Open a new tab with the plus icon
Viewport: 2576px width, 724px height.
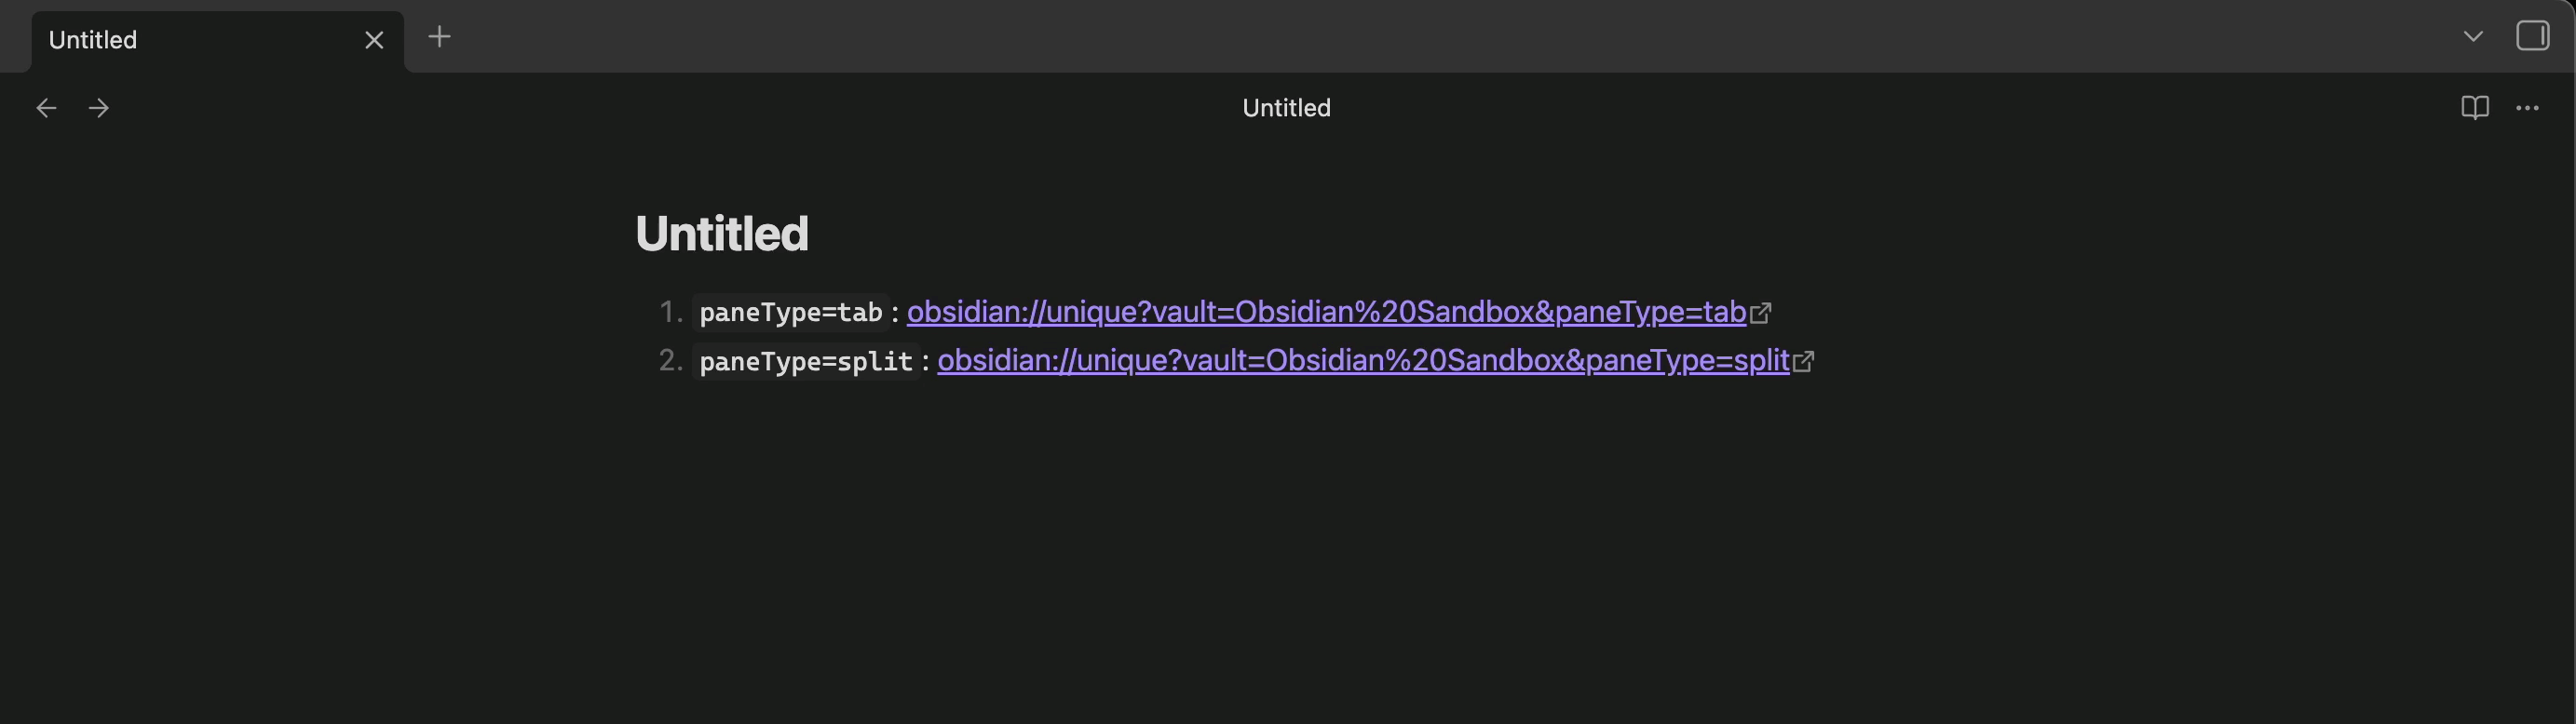point(439,37)
